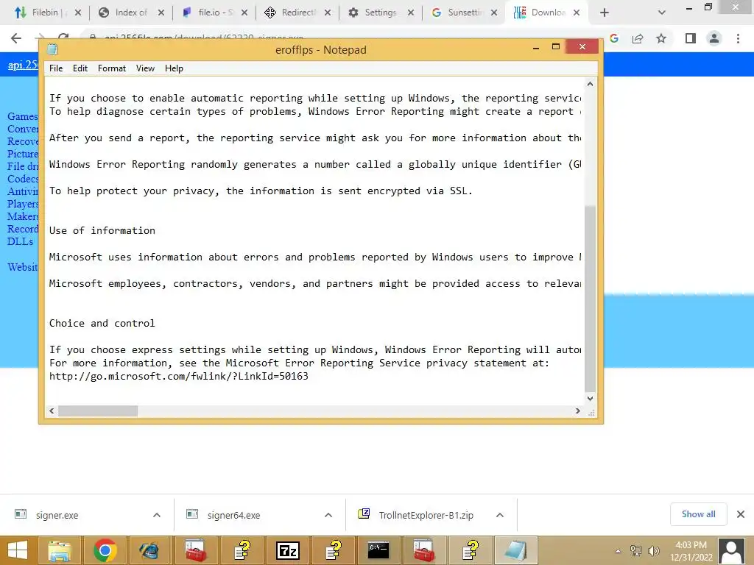The image size is (754, 565).
Task: Switch to the Settings tab in Chrome
Action: 380,13
